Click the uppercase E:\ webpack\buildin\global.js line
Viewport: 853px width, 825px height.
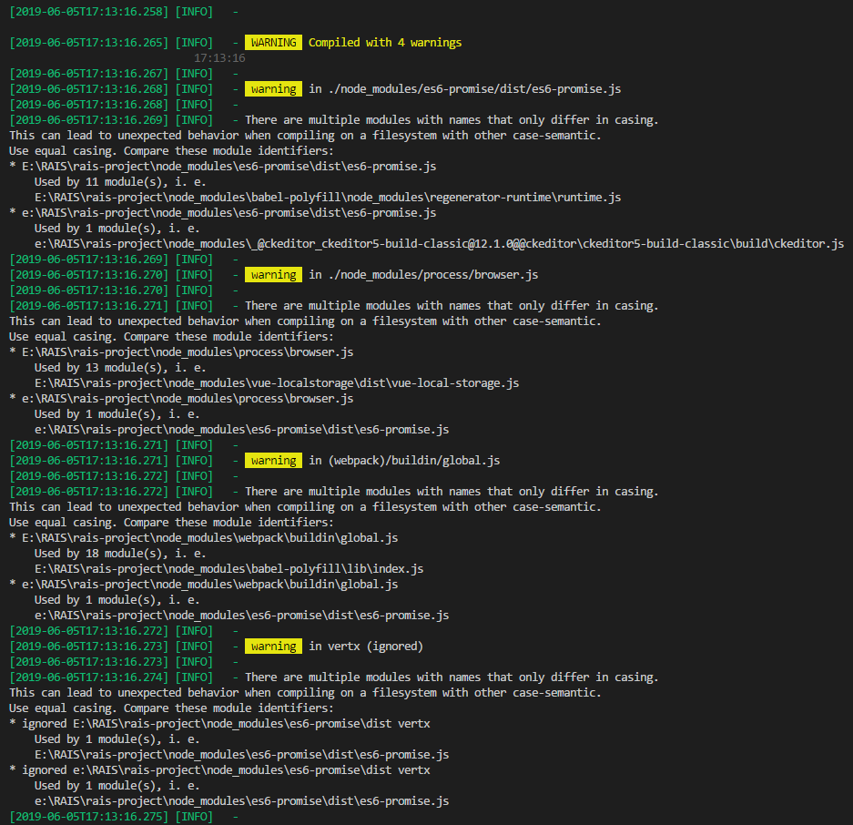coord(204,537)
